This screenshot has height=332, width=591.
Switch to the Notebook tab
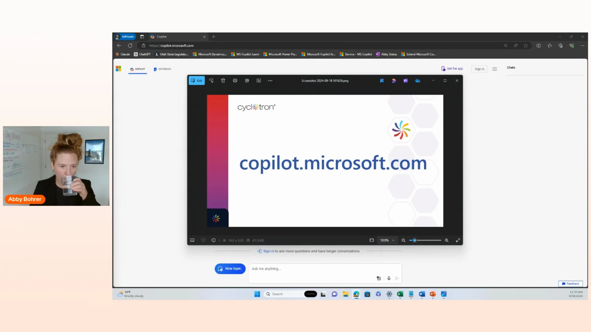tap(163, 69)
